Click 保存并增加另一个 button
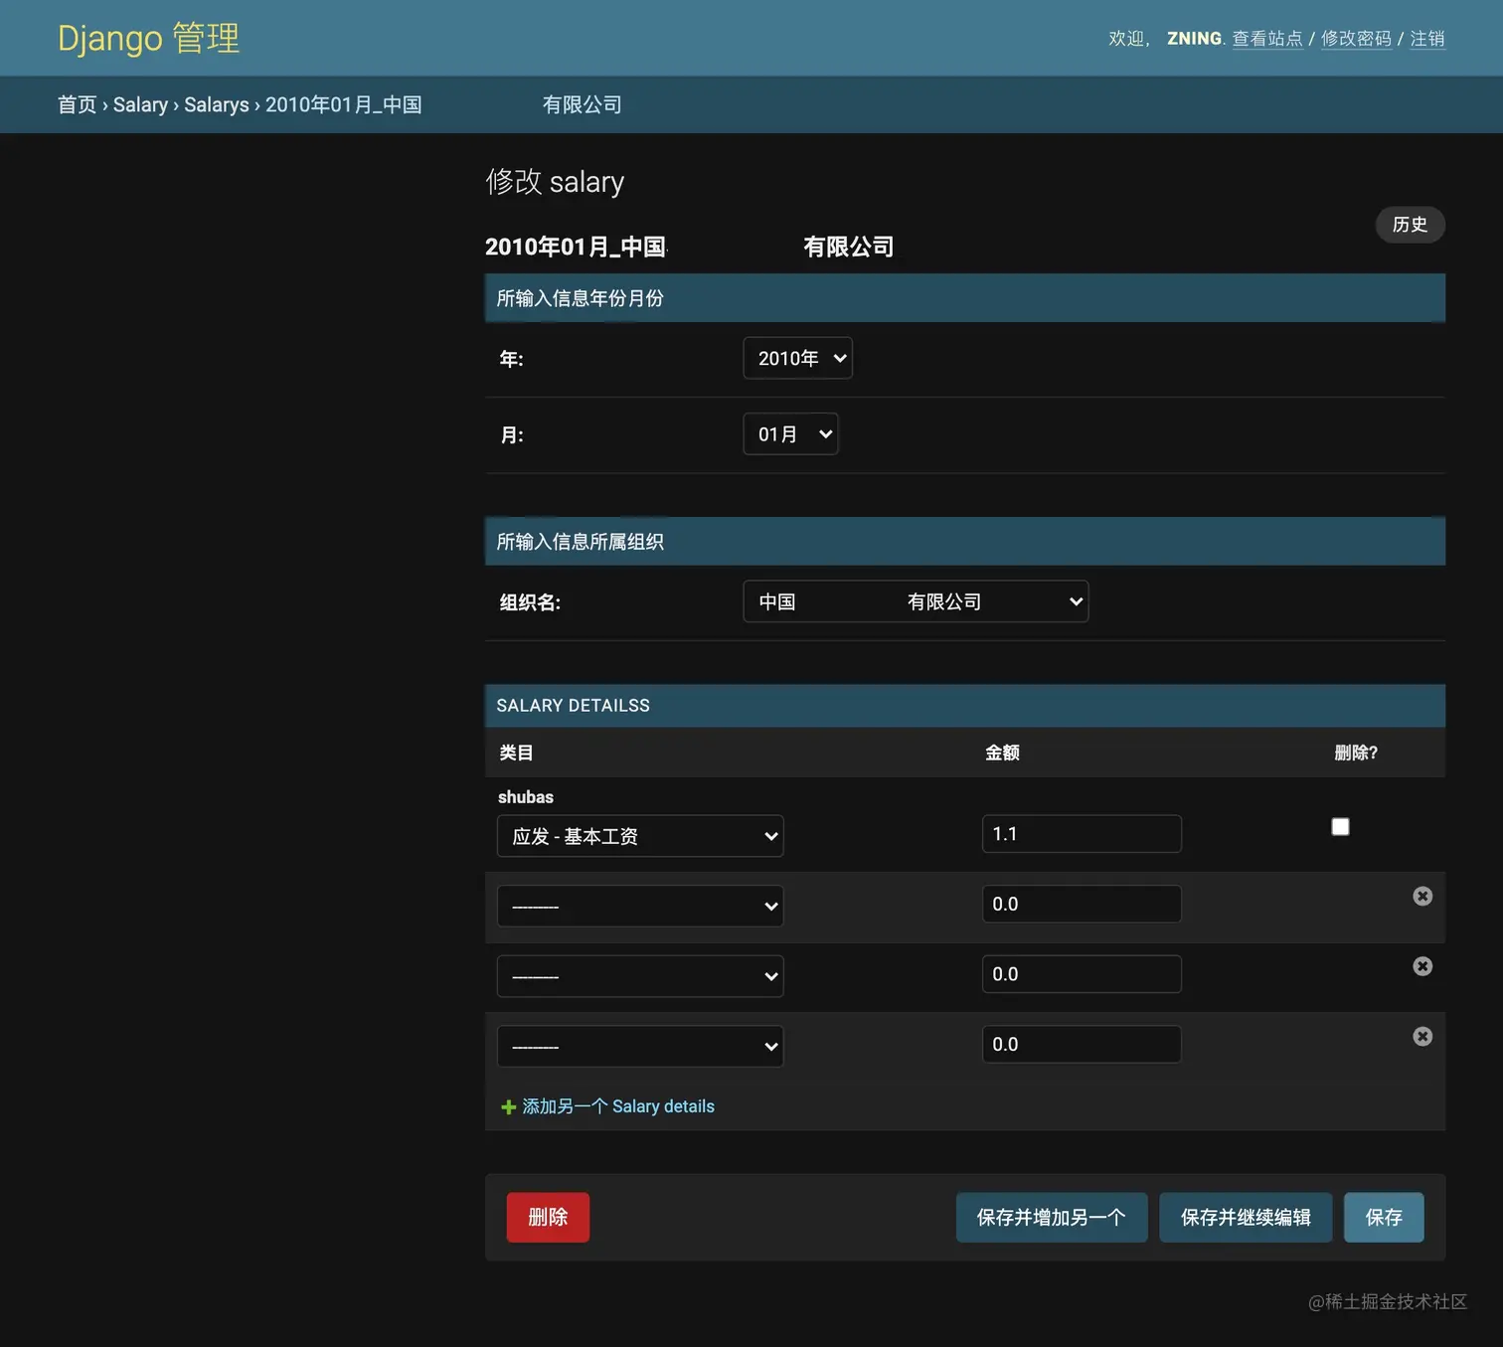1503x1347 pixels. pyautogui.click(x=1052, y=1217)
